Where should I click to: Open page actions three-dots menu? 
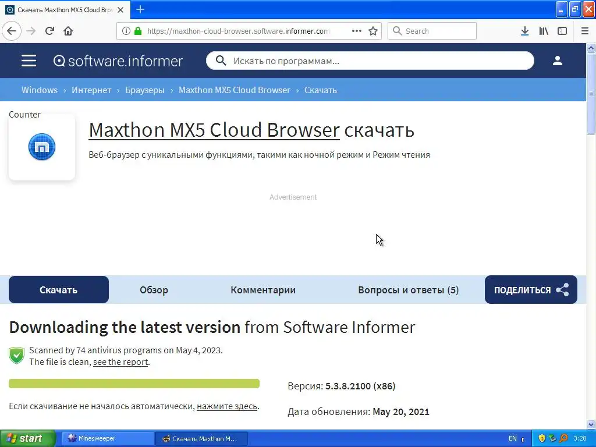357,31
